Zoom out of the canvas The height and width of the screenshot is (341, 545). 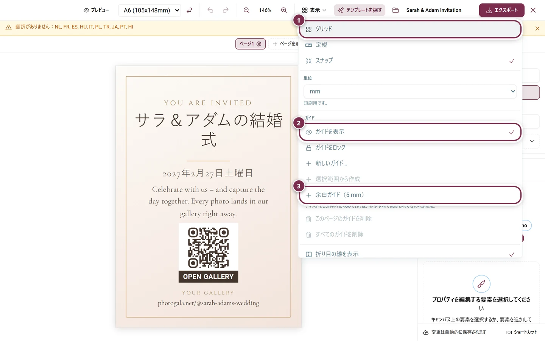pyautogui.click(x=246, y=10)
